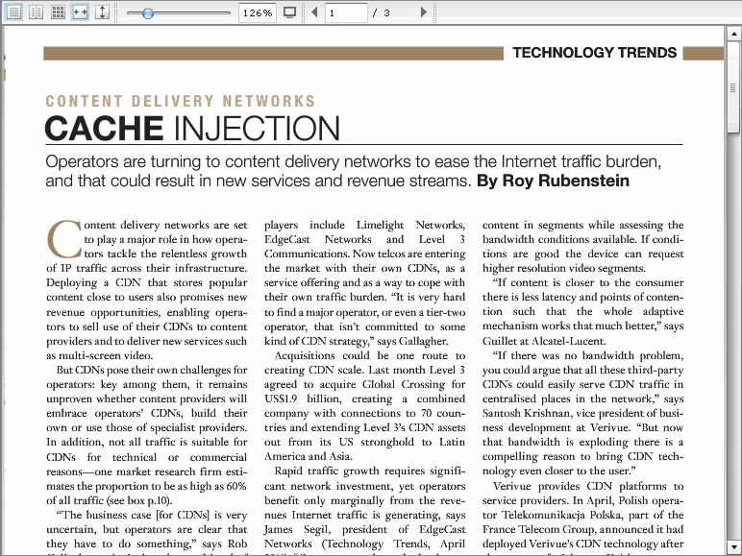742x556 pixels.
Task: Go to next page arrow
Action: point(424,12)
